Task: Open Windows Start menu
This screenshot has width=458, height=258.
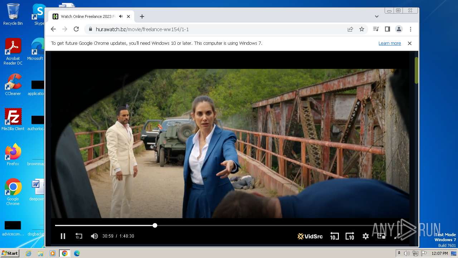Action: (10, 253)
